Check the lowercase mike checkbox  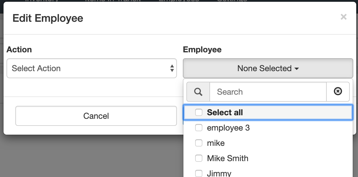point(199,143)
